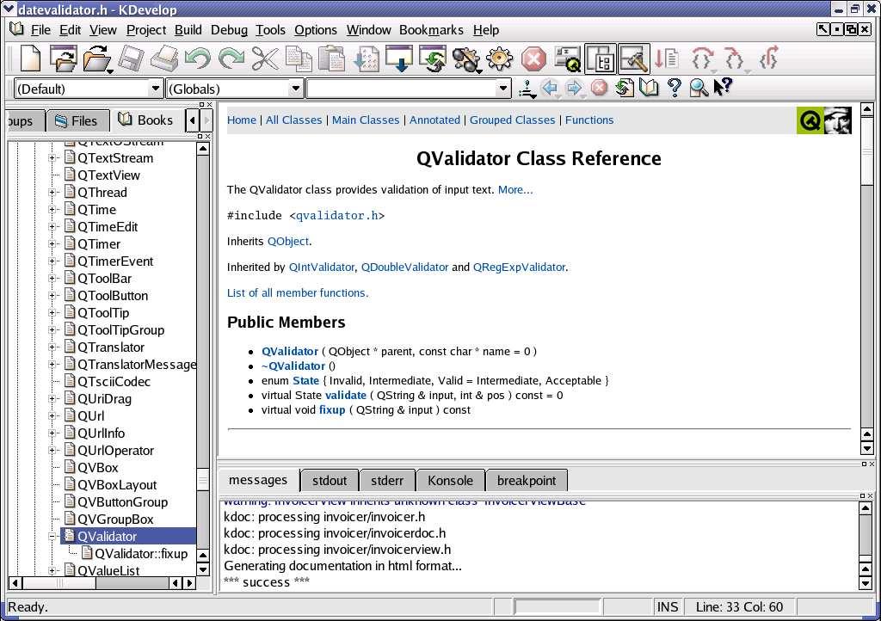Click the Redo arrow icon
Image resolution: width=881 pixels, height=621 pixels.
[x=231, y=58]
